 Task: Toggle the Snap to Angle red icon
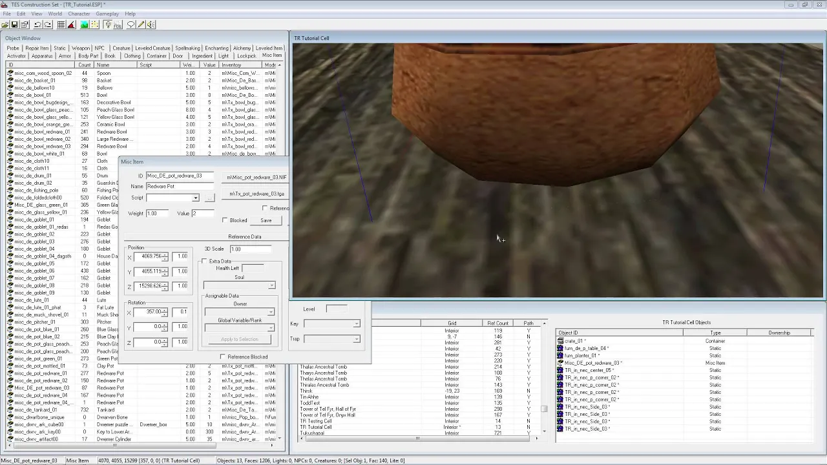point(72,25)
